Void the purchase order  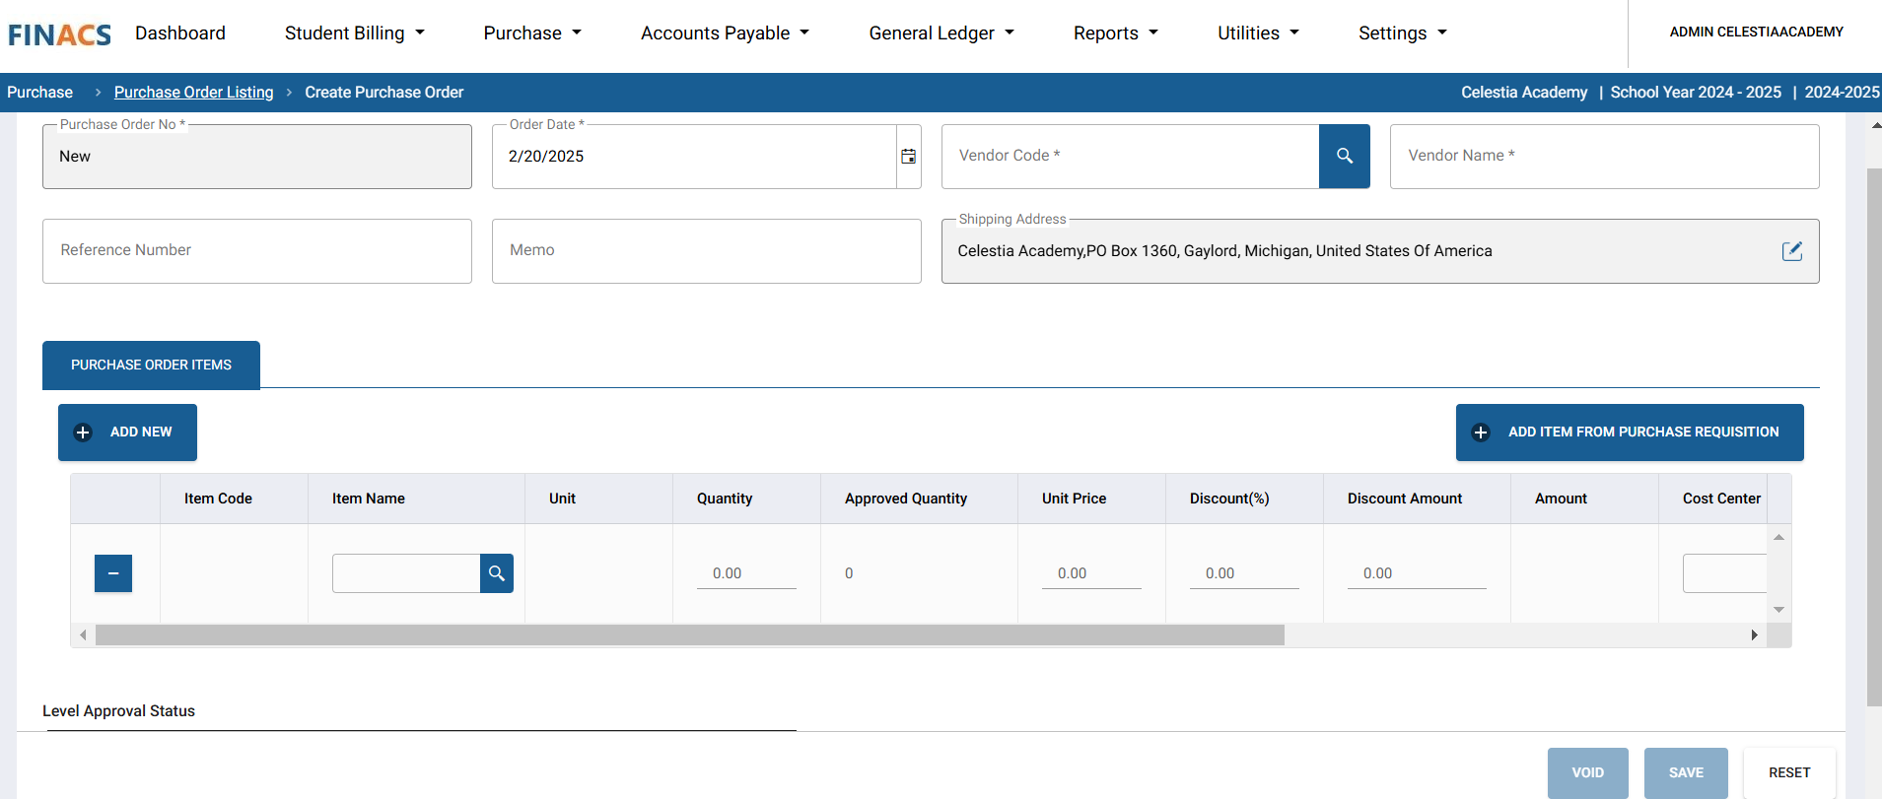[1587, 772]
